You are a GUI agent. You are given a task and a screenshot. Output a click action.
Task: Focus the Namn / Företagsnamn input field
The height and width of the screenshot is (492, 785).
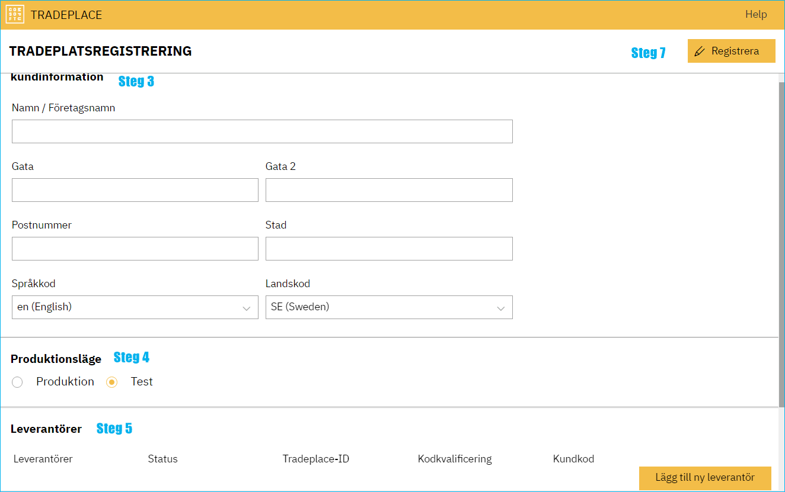pos(262,131)
